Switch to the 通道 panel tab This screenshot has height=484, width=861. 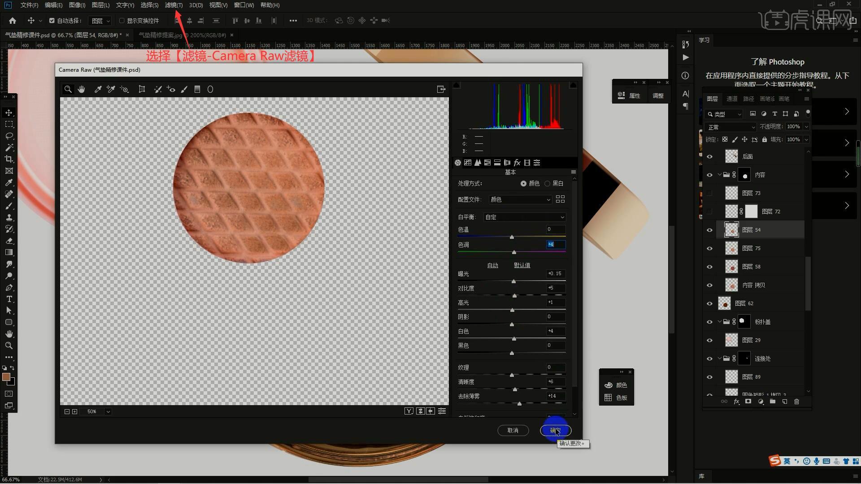tap(732, 99)
